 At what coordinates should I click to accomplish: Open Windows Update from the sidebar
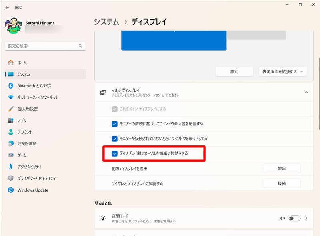(29, 190)
